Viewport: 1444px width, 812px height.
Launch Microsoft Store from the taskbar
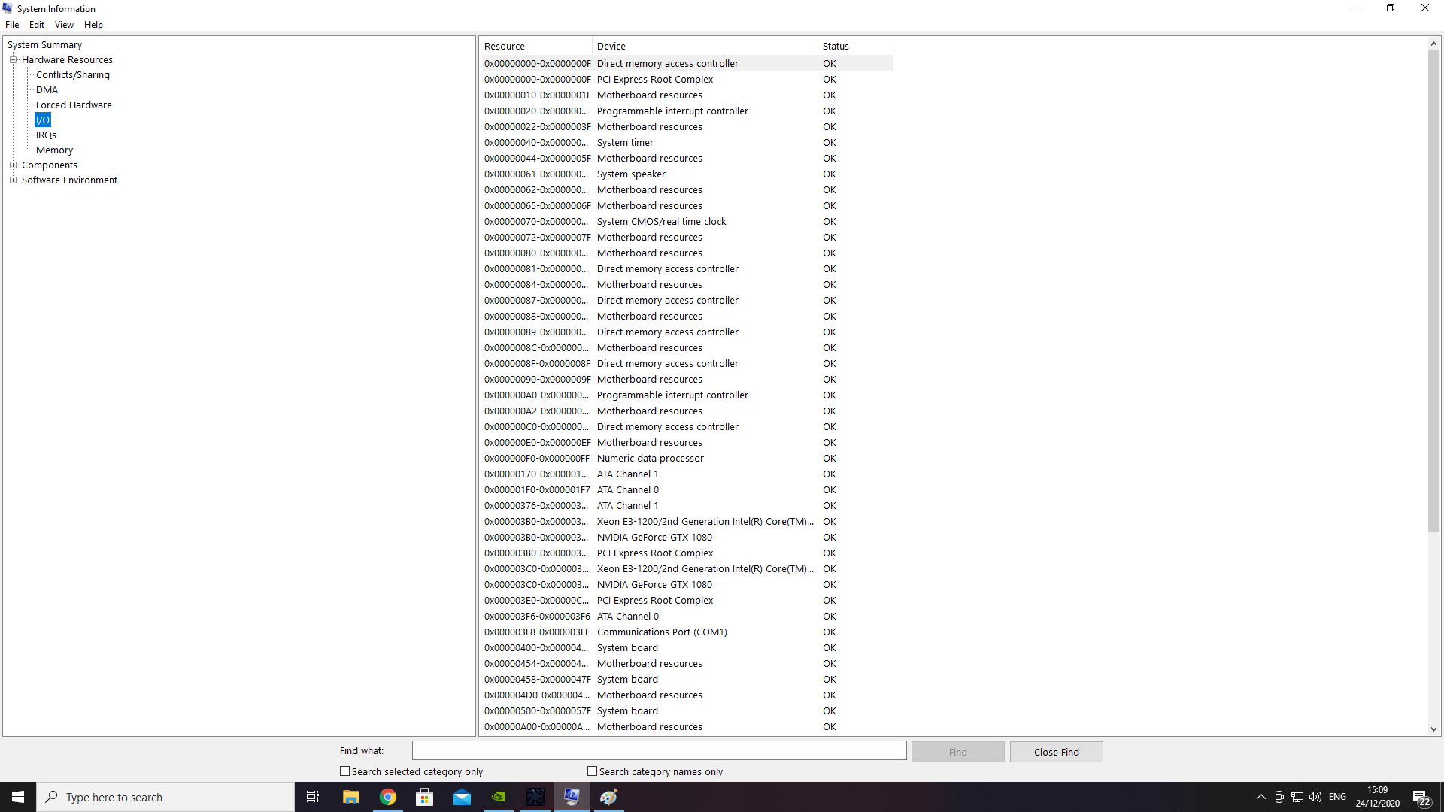click(x=425, y=797)
